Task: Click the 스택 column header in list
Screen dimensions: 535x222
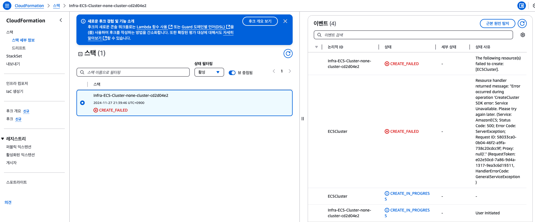Action: [97, 84]
